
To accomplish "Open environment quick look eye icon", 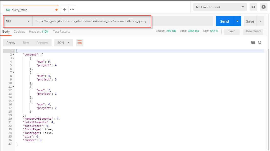I will click(x=253, y=7).
